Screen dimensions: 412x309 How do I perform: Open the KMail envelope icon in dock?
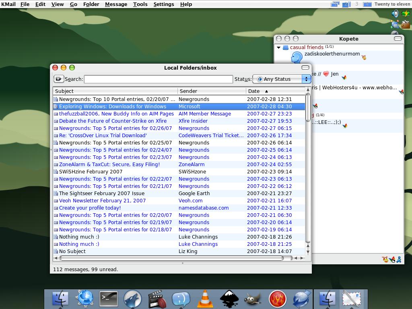351,299
